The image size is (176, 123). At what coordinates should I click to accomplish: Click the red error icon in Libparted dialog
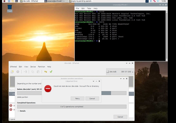point(48,89)
